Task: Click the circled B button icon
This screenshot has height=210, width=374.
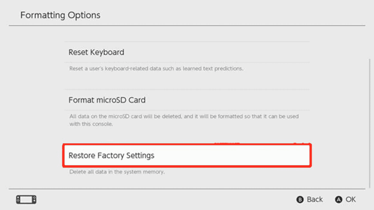Action: (x=300, y=199)
